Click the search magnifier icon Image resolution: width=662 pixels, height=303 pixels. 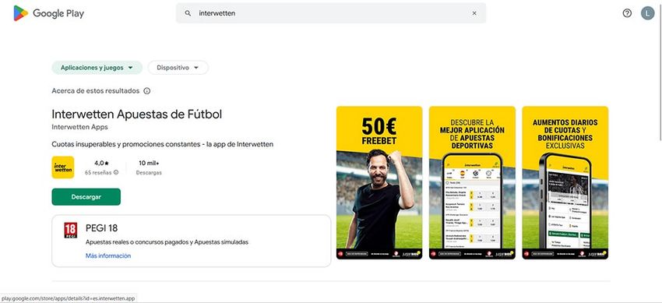(188, 13)
